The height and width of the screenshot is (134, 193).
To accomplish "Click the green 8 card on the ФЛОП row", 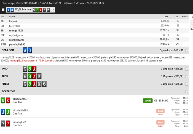I will pyautogui.click(x=30, y=69).
